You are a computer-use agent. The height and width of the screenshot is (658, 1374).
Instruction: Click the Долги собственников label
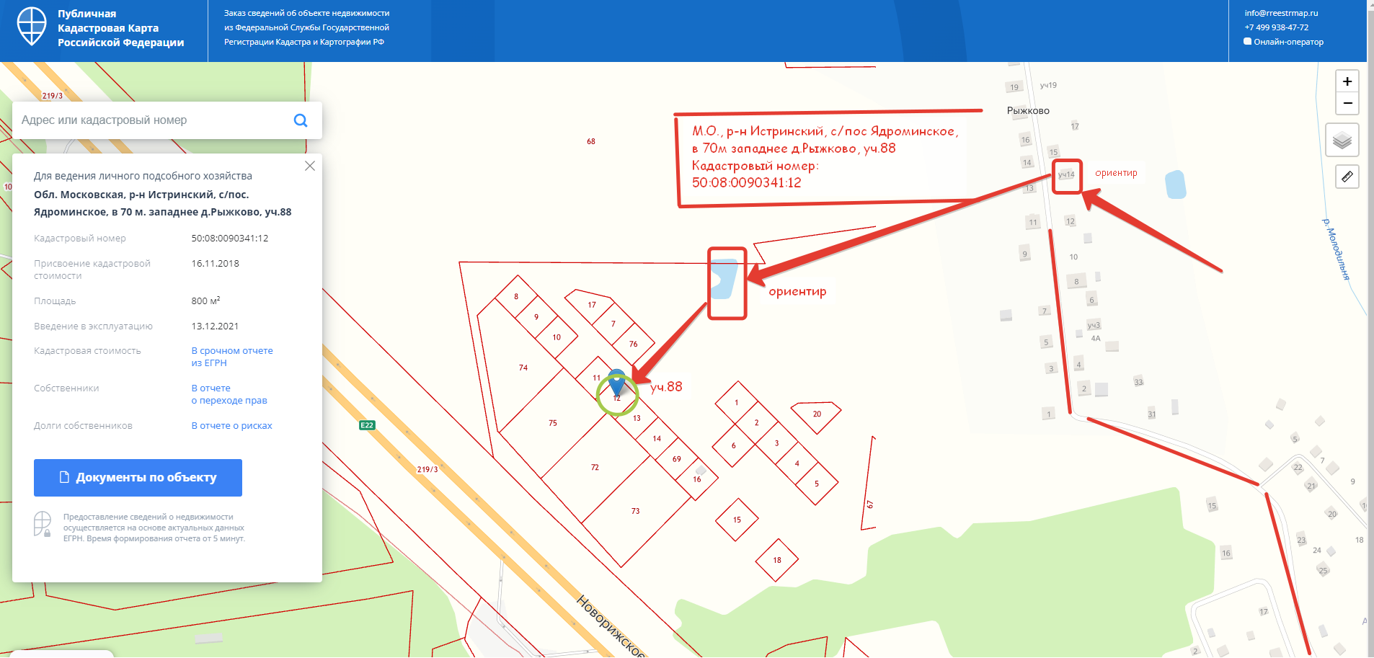point(83,426)
